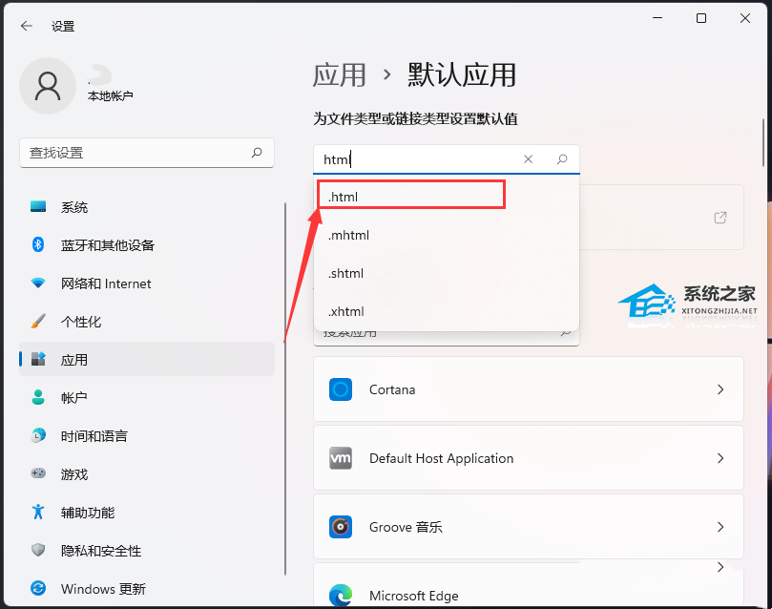Viewport: 772px width, 609px height.
Task: Click the Windows 更新 sync icon
Action: click(x=38, y=588)
